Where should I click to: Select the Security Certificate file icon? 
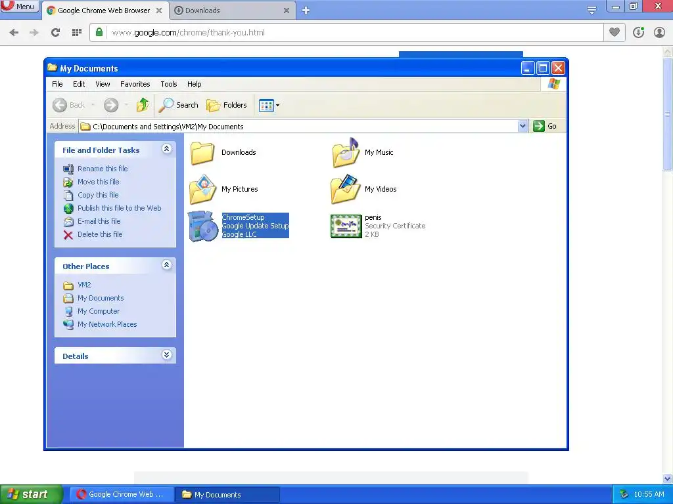[346, 226]
